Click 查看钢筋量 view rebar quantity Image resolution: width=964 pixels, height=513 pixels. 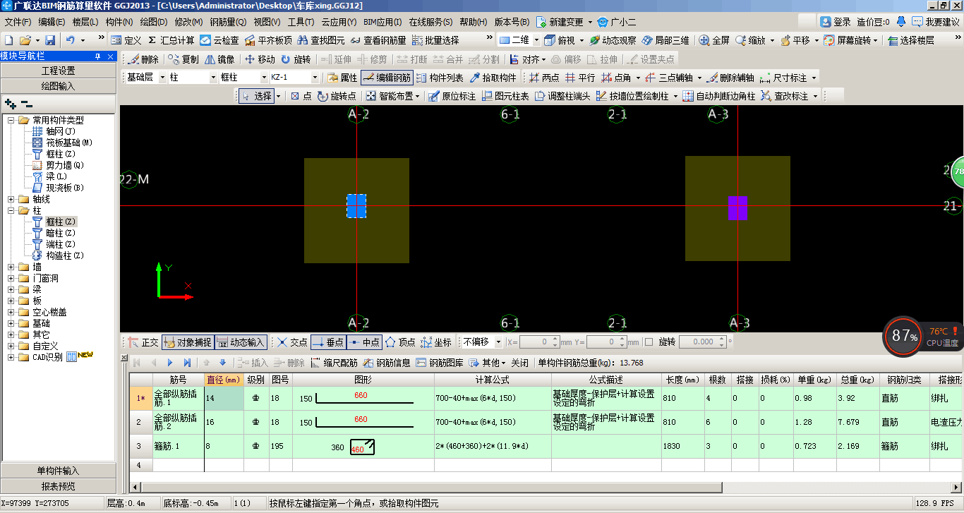[378, 40]
